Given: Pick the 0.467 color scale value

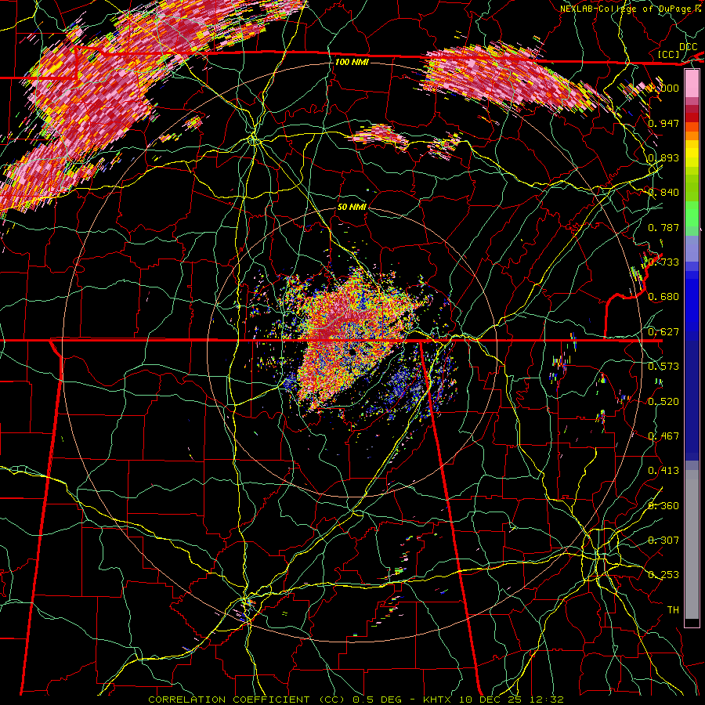Looking at the screenshot, I should pos(663,436).
